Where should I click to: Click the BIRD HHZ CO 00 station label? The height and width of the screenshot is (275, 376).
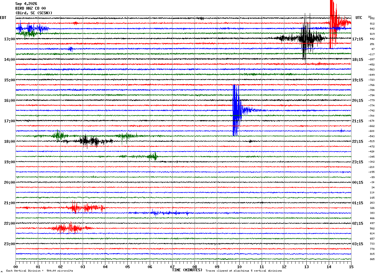(30, 8)
